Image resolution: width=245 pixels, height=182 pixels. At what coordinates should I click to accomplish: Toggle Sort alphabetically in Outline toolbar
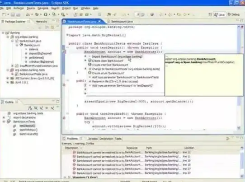click(30, 108)
